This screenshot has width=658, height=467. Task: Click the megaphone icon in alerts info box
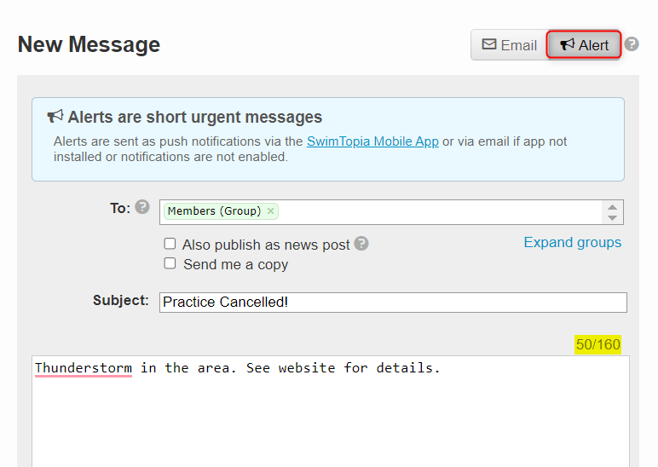coord(55,116)
